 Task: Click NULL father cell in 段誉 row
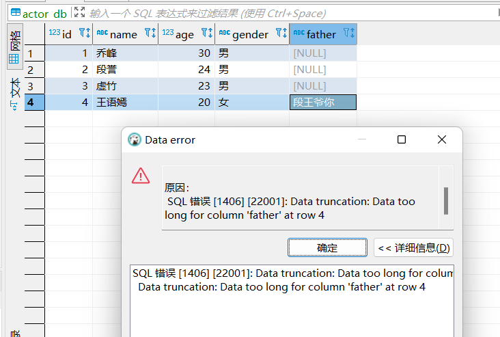point(323,70)
